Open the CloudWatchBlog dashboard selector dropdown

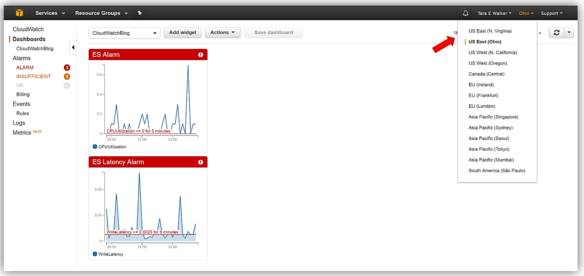coord(124,33)
